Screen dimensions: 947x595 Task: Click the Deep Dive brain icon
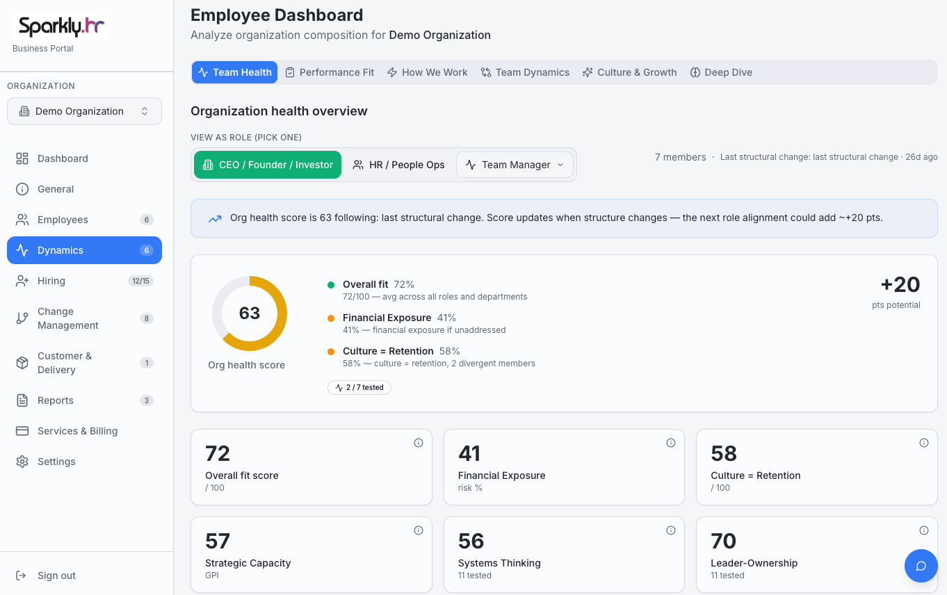coord(695,72)
